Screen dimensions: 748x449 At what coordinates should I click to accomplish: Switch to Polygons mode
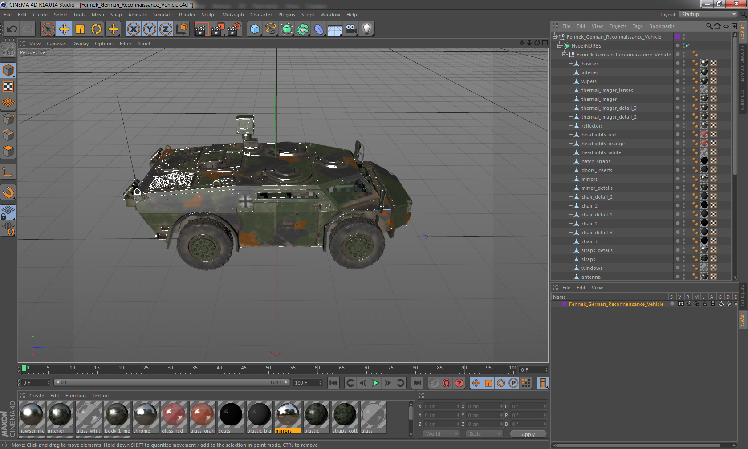click(x=8, y=151)
